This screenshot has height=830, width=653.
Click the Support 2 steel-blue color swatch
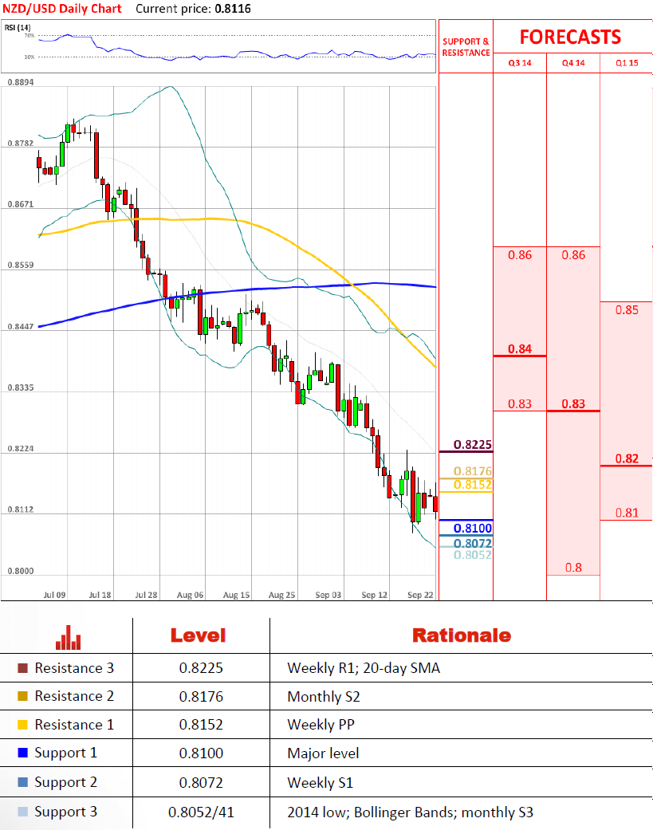22,782
